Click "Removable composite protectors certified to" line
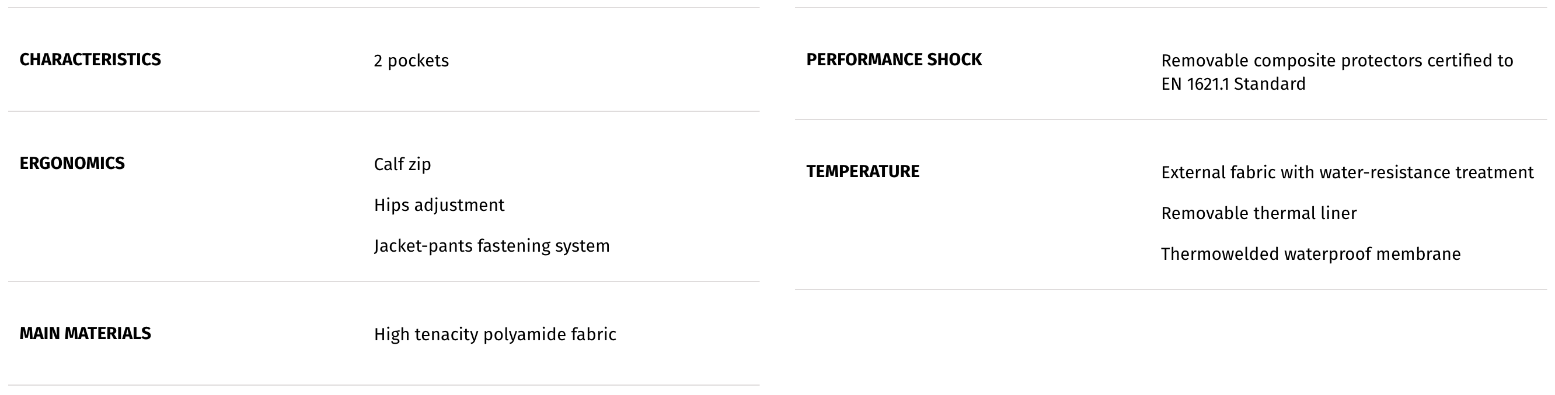1555x395 pixels. point(1337,61)
